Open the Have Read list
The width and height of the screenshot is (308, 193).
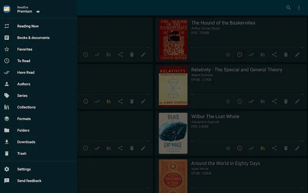tap(26, 73)
